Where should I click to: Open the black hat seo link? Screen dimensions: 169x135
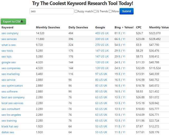10,126
